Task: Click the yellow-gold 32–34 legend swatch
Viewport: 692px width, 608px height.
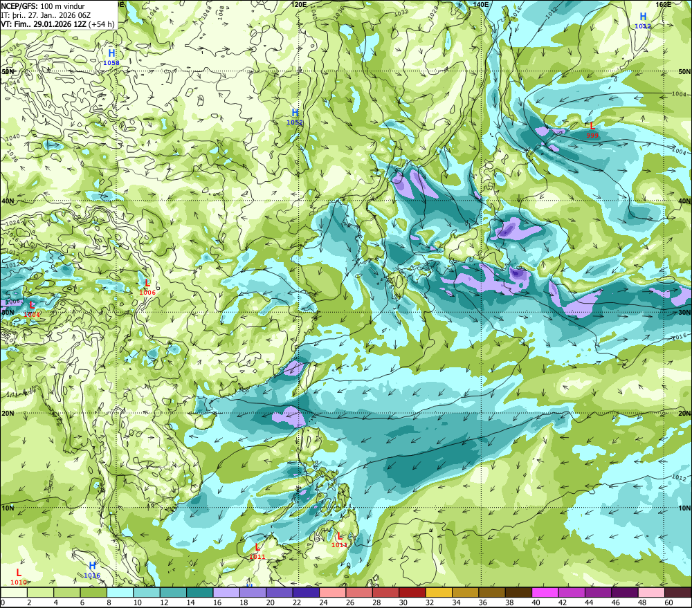Action: (439, 592)
